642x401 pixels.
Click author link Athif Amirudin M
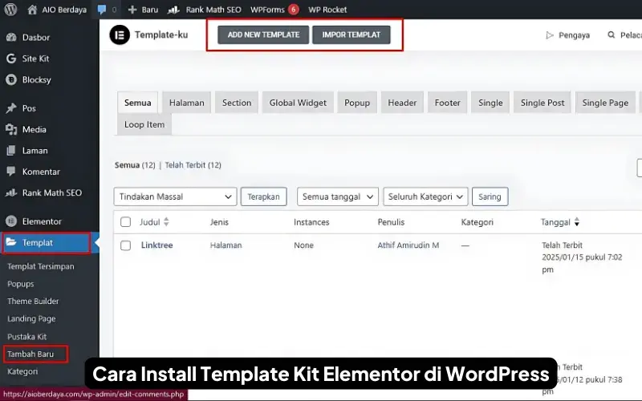pos(408,245)
